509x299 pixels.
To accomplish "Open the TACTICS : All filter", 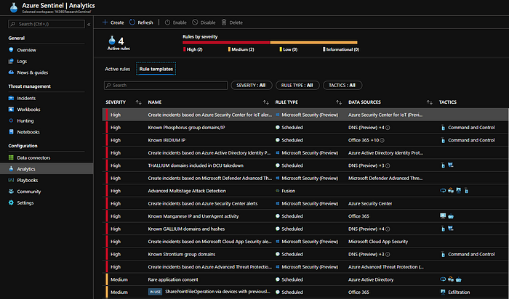I will 342,85.
